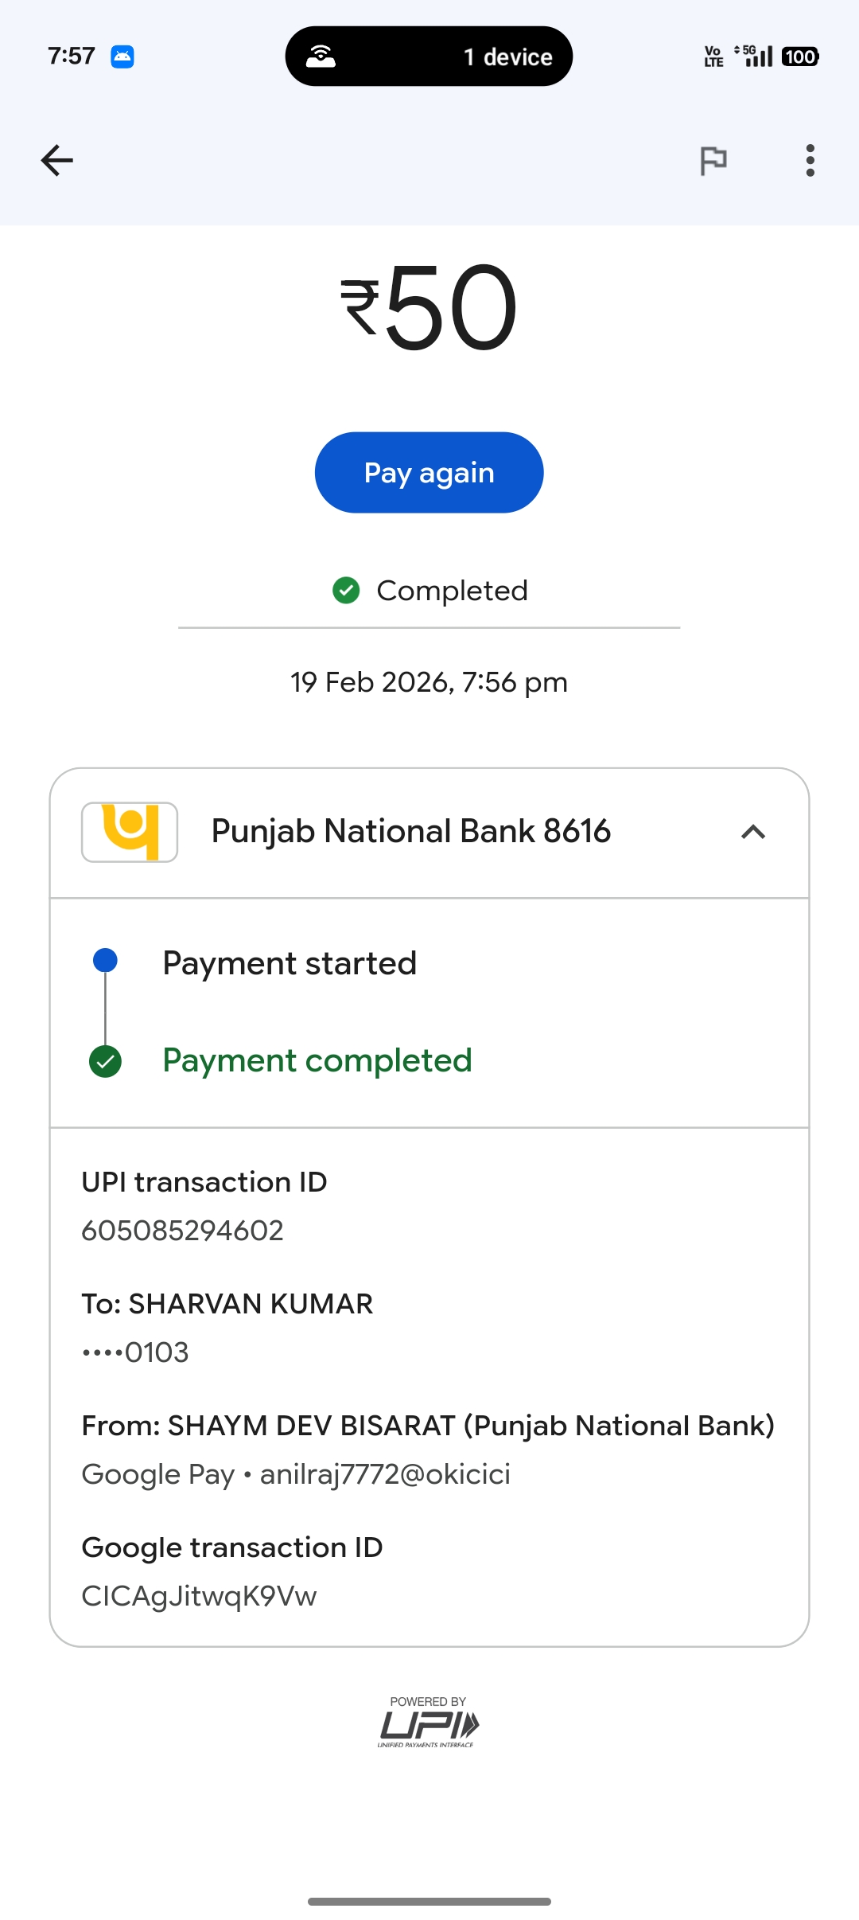Tap the battery indicator in status bar

pos(800,57)
